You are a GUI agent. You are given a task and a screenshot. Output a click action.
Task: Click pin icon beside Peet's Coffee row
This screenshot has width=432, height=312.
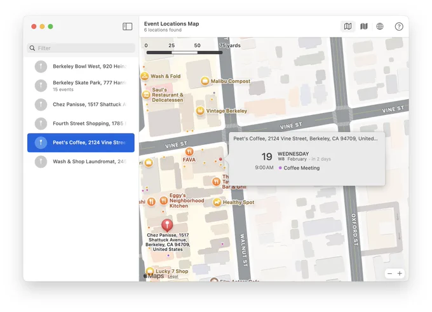pyautogui.click(x=41, y=142)
